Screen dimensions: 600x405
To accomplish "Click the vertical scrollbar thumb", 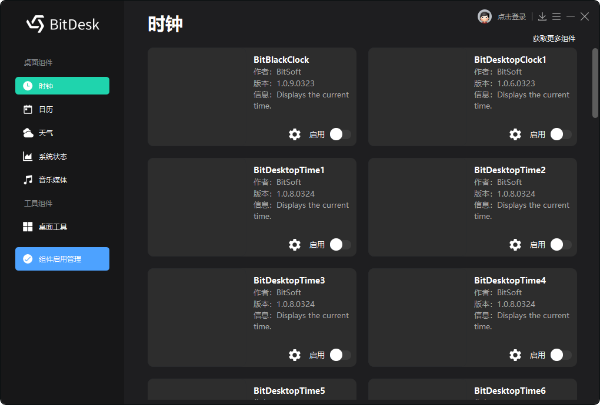I will click(x=595, y=83).
